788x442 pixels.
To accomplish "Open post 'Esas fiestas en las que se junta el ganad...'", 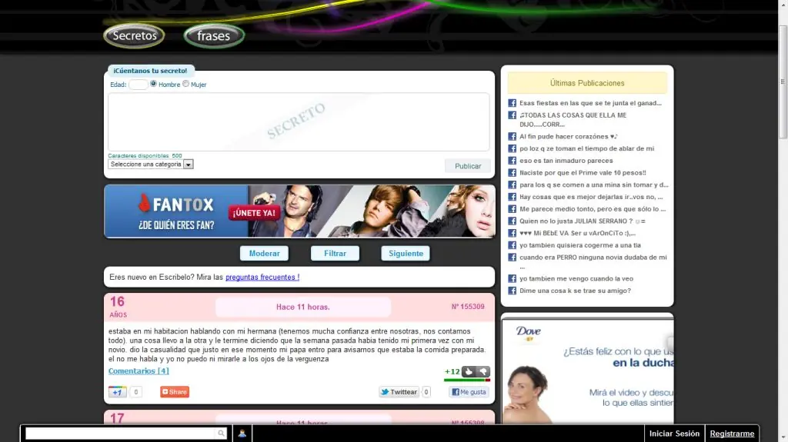I will click(x=590, y=103).
